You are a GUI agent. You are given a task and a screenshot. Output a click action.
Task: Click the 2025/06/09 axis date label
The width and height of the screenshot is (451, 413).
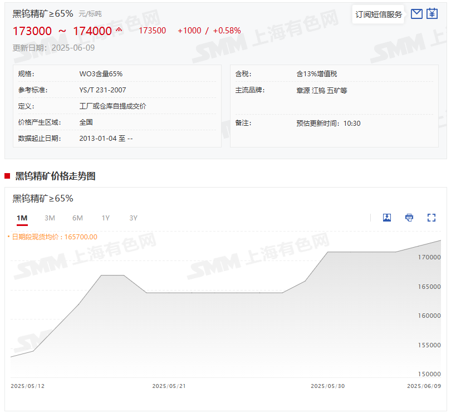click(x=424, y=386)
